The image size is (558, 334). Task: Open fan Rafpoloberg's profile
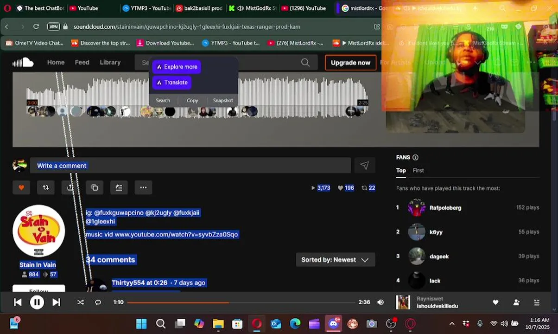[x=445, y=208]
